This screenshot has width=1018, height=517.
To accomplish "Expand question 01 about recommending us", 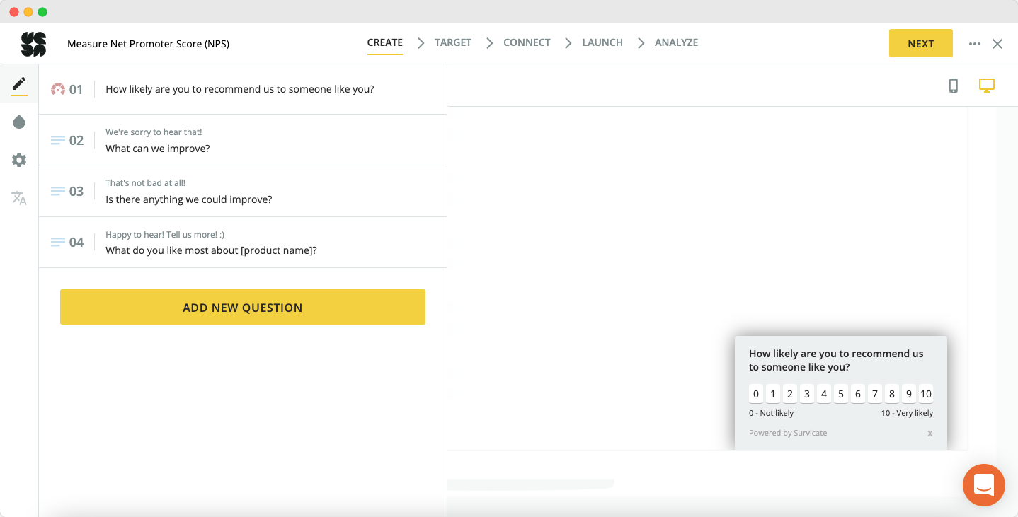I will 240,89.
